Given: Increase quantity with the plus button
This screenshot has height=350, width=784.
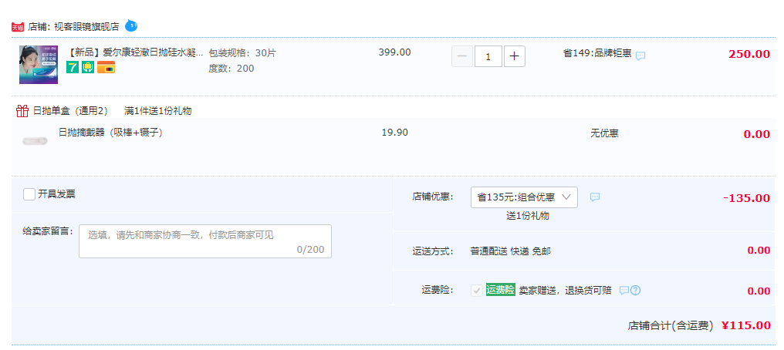Looking at the screenshot, I should coord(515,56).
